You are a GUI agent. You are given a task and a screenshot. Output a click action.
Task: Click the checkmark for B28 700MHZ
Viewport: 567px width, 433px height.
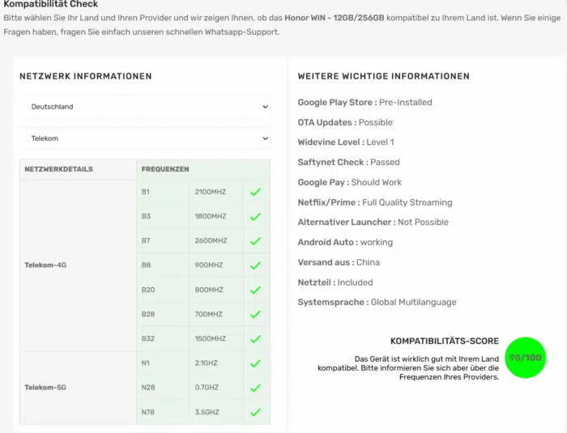[x=255, y=314]
